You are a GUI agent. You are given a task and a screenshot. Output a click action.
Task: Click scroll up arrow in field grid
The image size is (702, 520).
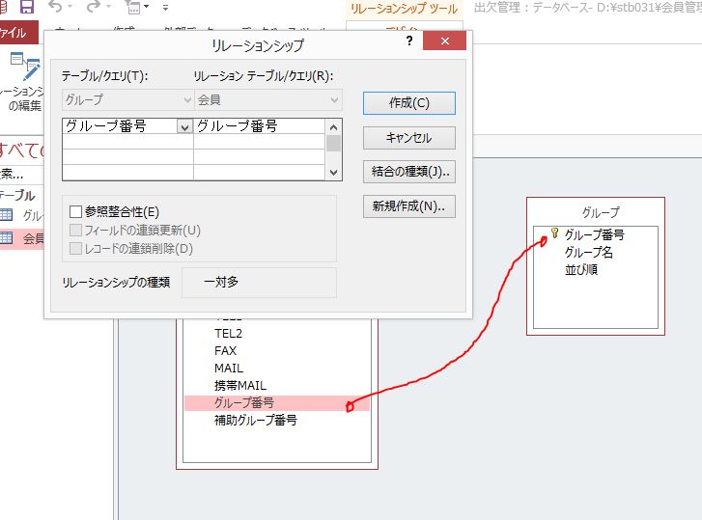pyautogui.click(x=333, y=127)
